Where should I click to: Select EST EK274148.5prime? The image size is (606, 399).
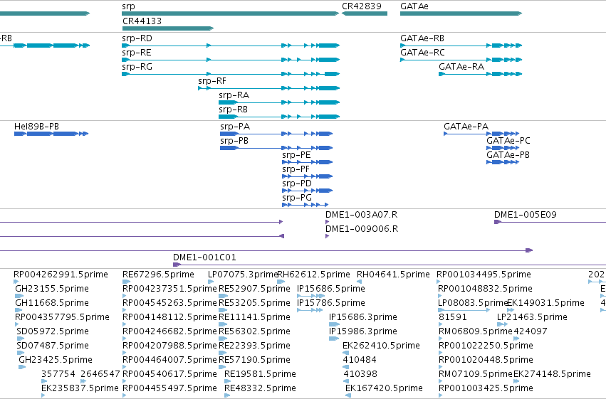pyautogui.click(x=516, y=381)
